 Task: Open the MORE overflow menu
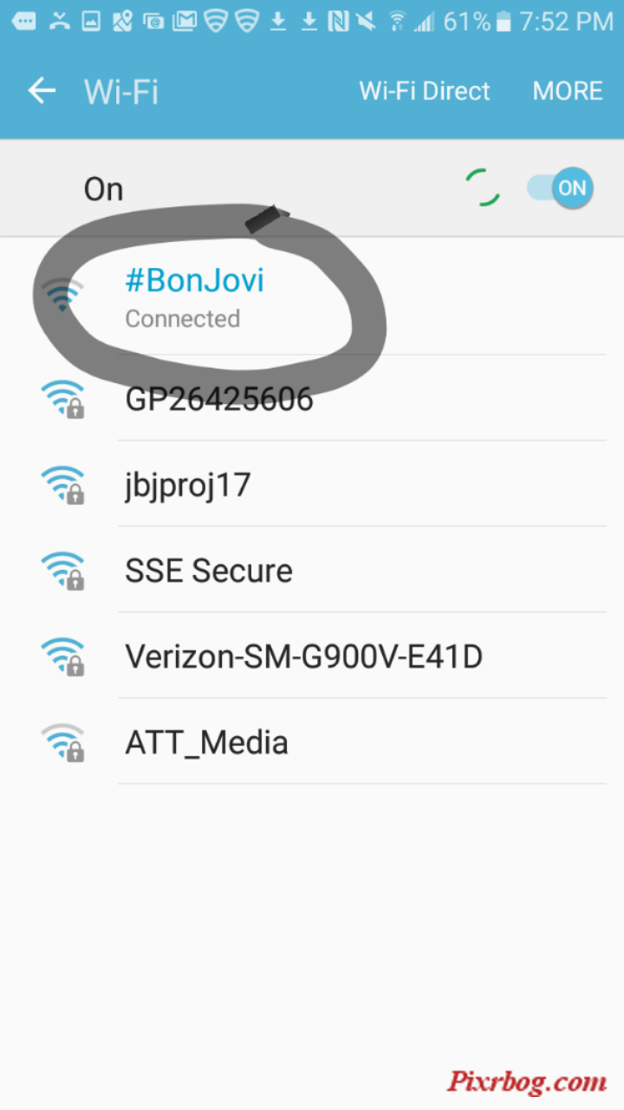pos(568,91)
